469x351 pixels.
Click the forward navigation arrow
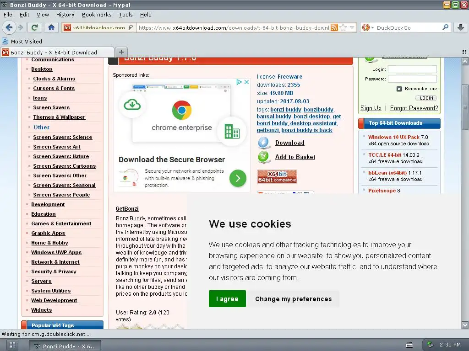pyautogui.click(x=21, y=27)
